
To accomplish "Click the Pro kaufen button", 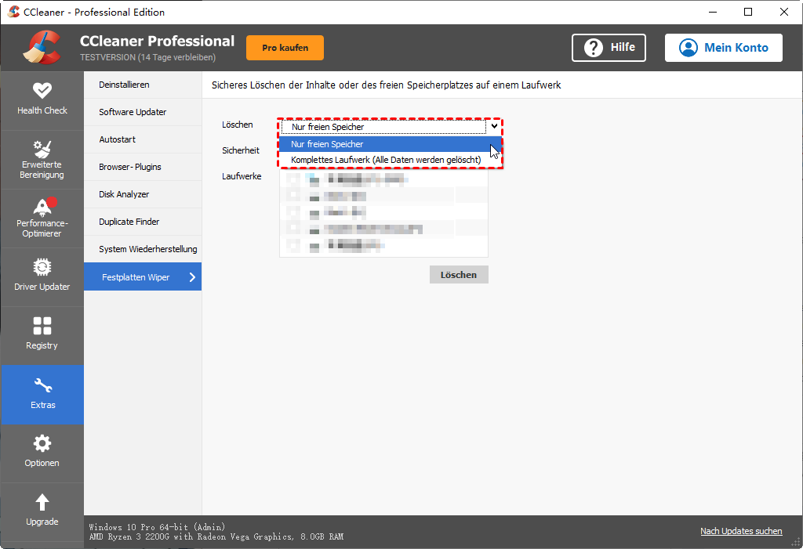I will [285, 48].
